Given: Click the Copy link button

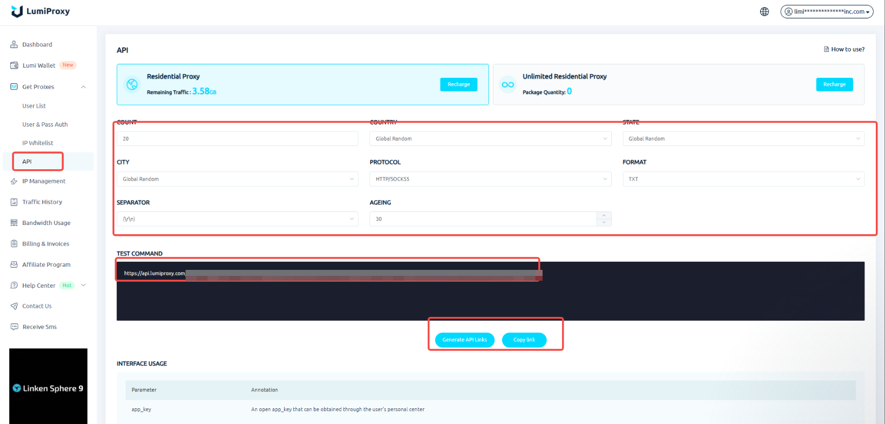Looking at the screenshot, I should click(x=524, y=340).
